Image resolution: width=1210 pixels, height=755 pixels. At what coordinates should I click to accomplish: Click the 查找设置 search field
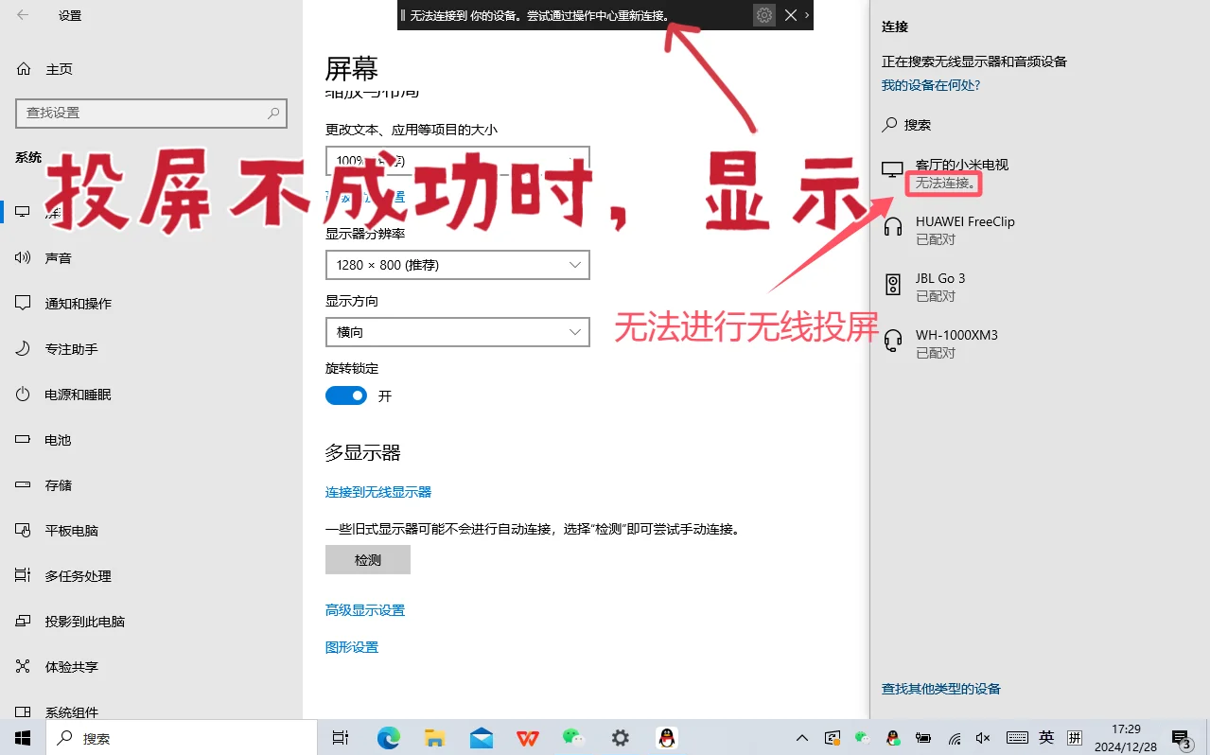click(x=142, y=113)
